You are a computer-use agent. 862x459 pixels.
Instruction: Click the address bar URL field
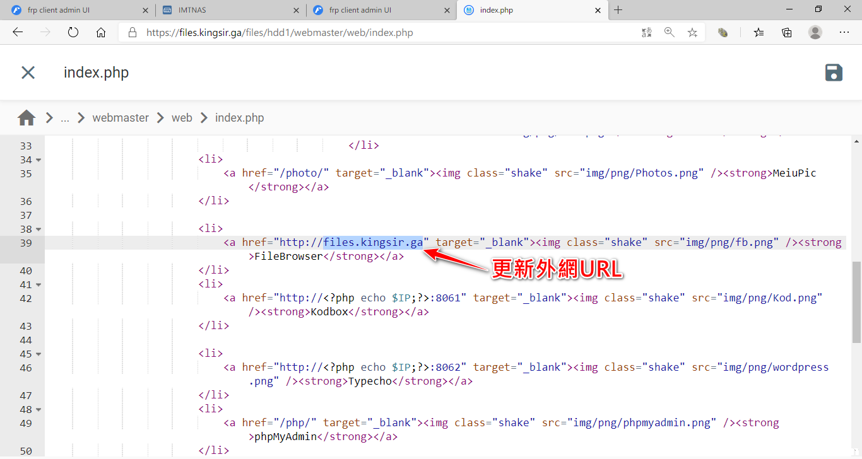pos(379,32)
